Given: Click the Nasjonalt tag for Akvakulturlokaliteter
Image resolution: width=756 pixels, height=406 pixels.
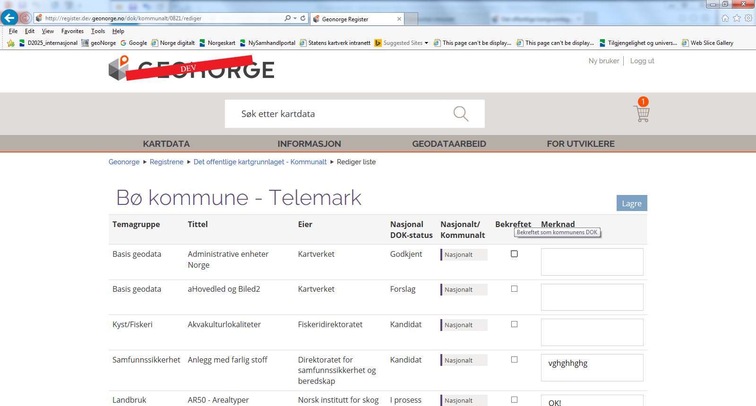Looking at the screenshot, I should 464,325.
